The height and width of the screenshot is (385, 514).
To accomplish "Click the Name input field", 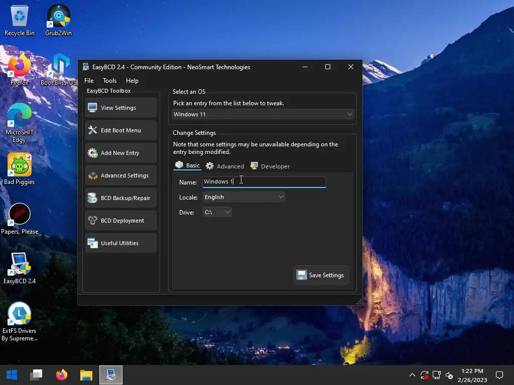I will coord(264,182).
